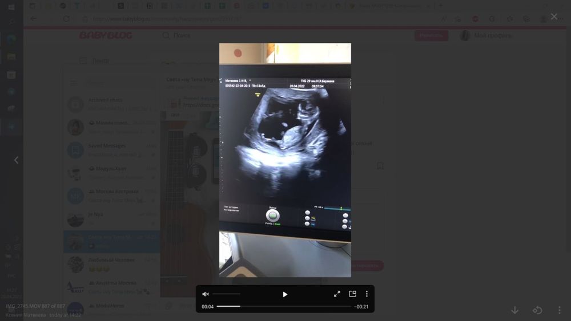Unmute the video sound
Viewport: 571px width, 321px height.
[x=206, y=294]
